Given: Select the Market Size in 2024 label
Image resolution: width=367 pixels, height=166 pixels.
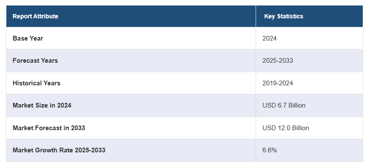Looking at the screenshot, I should coord(42,105).
